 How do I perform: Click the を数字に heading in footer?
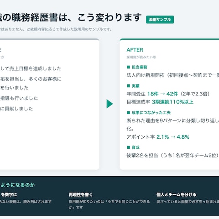point(9,194)
